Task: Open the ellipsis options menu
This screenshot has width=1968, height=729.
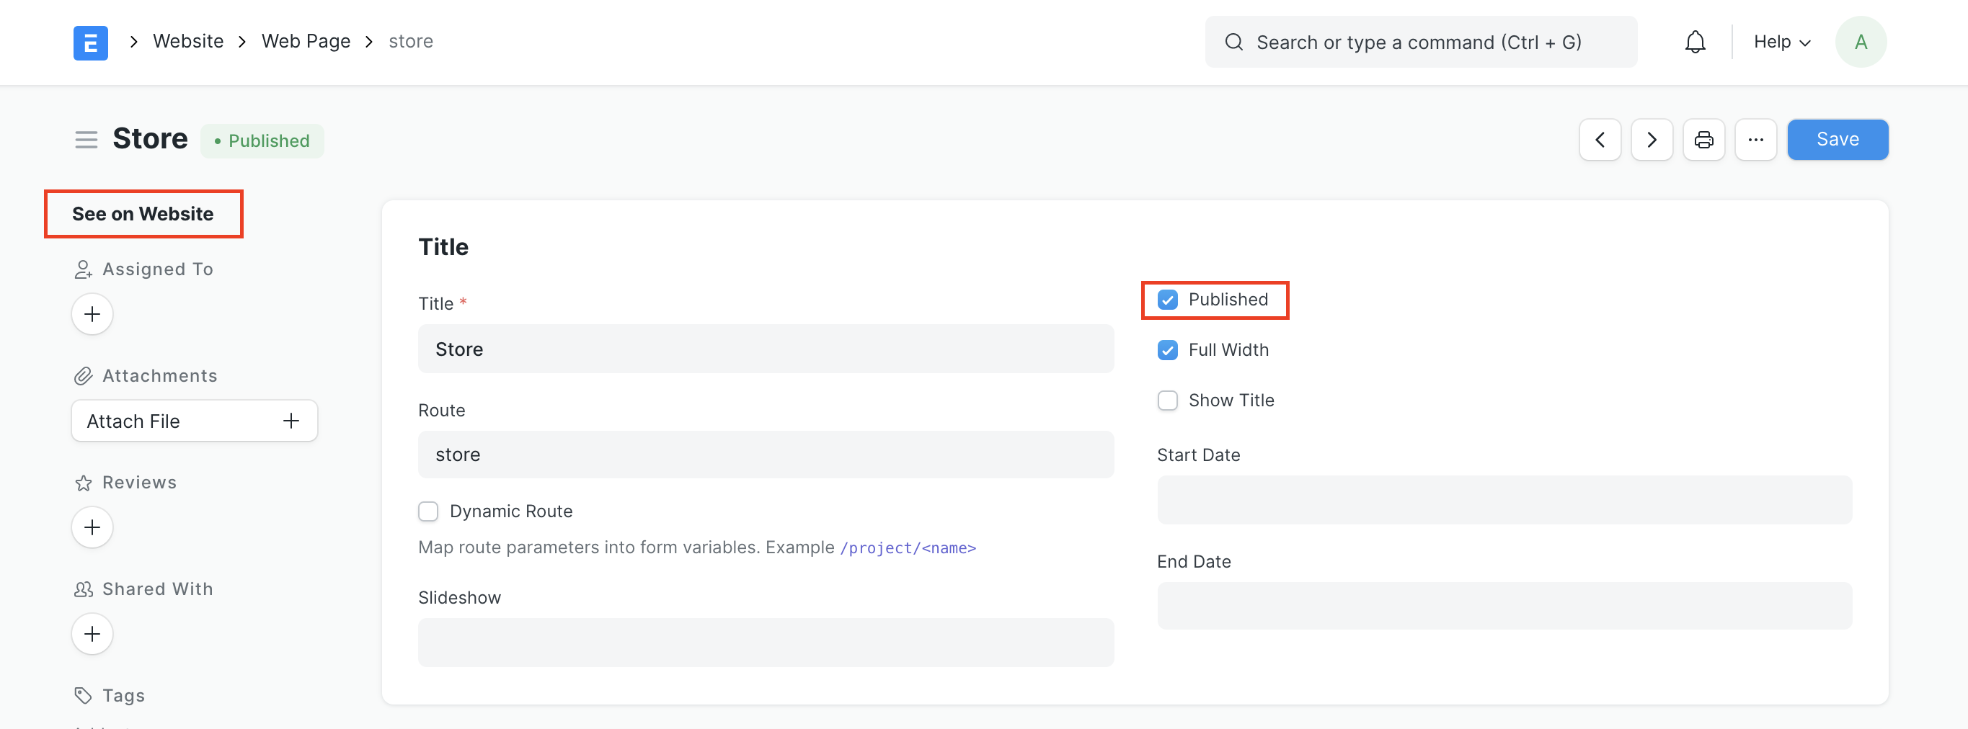Action: point(1755,140)
